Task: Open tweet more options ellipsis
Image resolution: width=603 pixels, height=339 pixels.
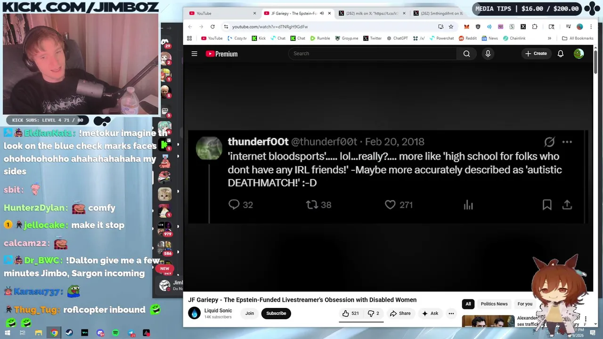Action: coord(567,142)
